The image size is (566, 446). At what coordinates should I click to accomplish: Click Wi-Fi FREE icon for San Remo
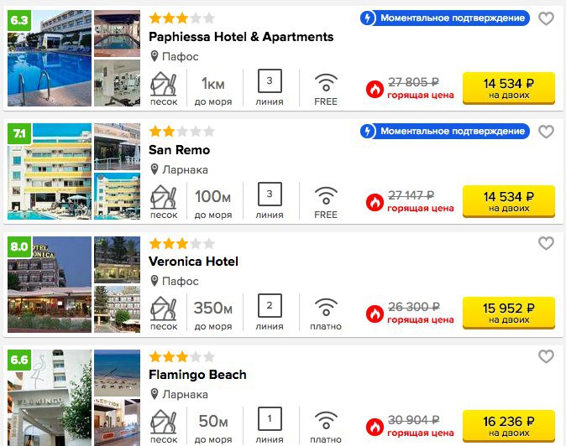pos(326,196)
